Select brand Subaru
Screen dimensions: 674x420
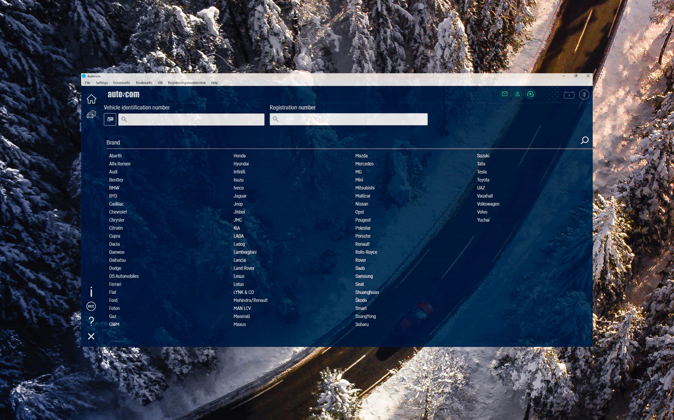pos(362,324)
